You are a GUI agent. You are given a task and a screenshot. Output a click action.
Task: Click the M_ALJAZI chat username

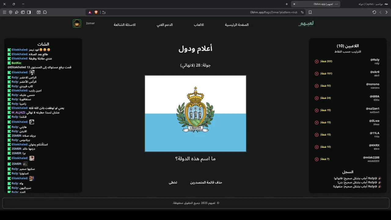[19, 112]
